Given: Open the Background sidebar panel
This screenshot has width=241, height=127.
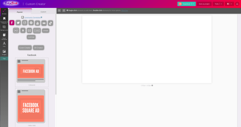Looking at the screenshot, I should tap(4, 28).
